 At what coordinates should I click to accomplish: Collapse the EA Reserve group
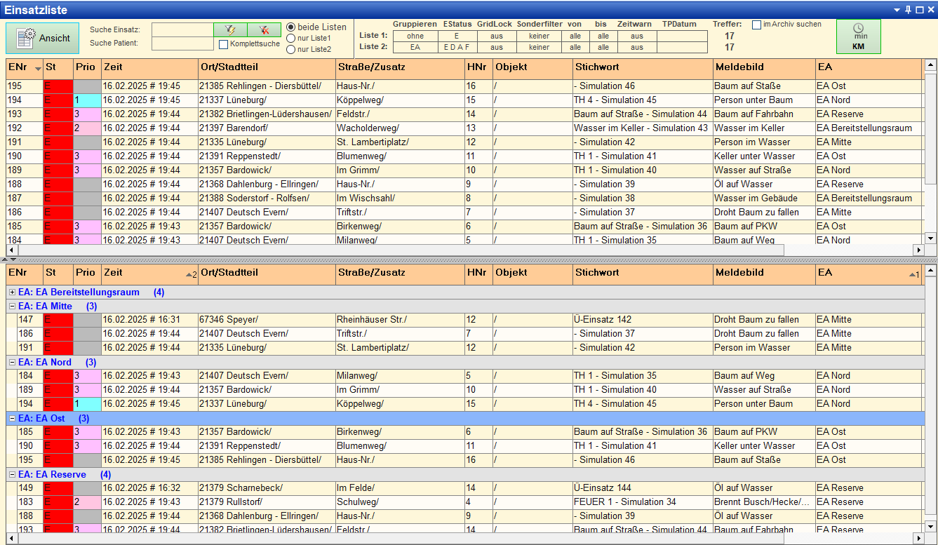pyautogui.click(x=12, y=475)
